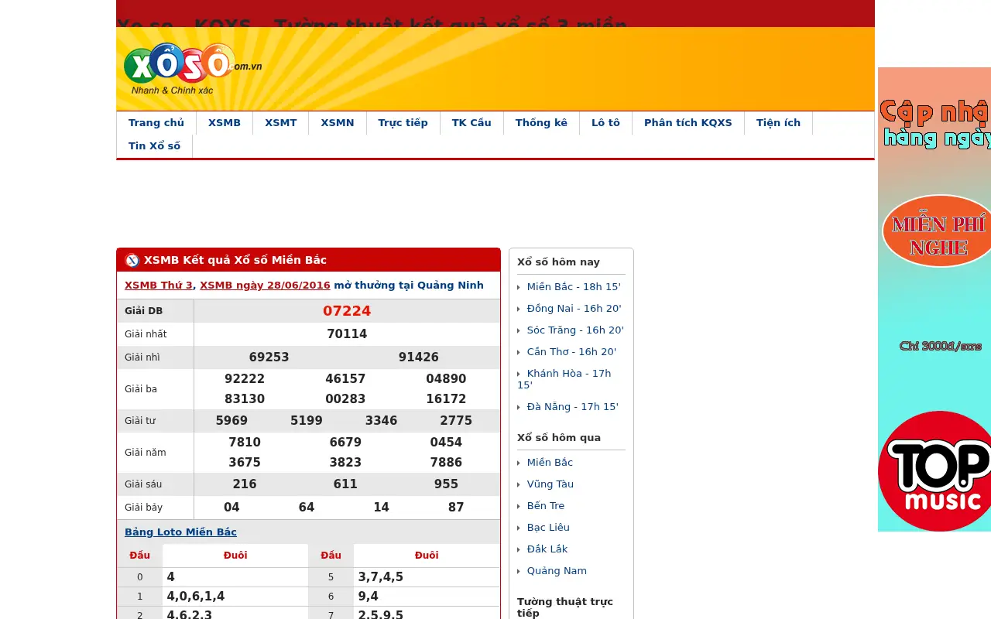Viewport: 991px width, 619px height.
Task: Click fourth prize number 5969
Action: pyautogui.click(x=231, y=421)
